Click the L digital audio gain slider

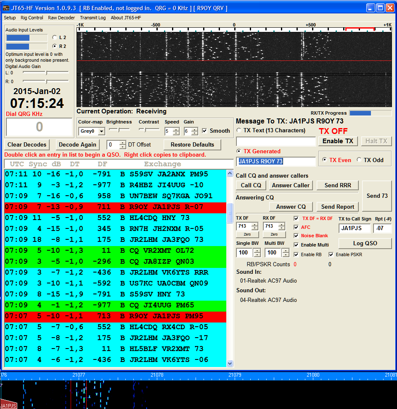45,73
